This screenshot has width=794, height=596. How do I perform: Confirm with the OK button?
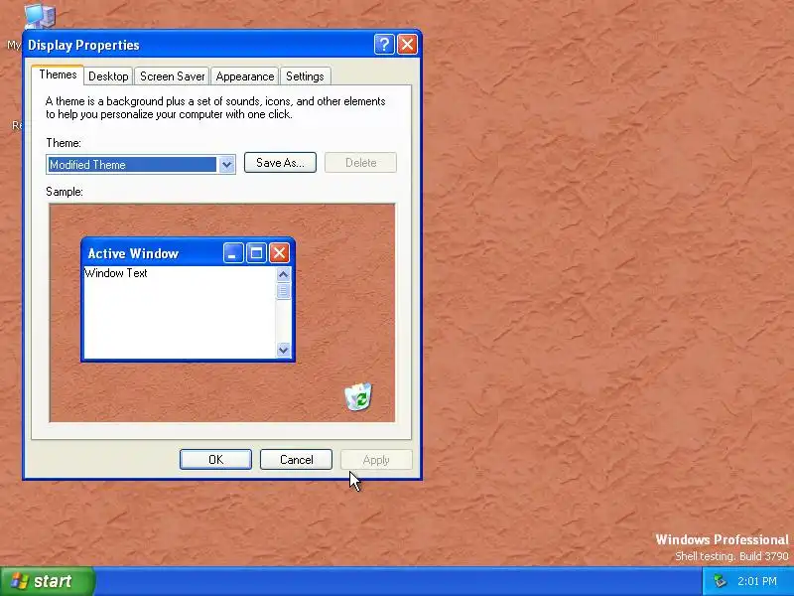(215, 460)
